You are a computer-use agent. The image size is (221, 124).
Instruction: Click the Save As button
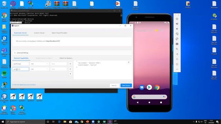coord(114,85)
